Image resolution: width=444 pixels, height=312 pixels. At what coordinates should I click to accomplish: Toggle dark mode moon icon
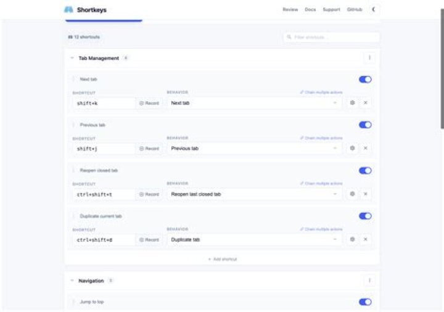(374, 9)
